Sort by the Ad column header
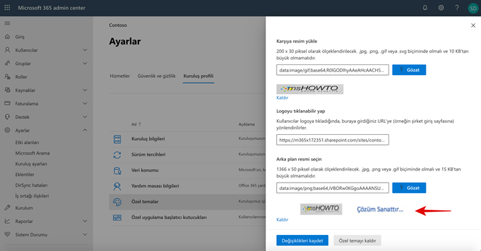 click(x=136, y=124)
